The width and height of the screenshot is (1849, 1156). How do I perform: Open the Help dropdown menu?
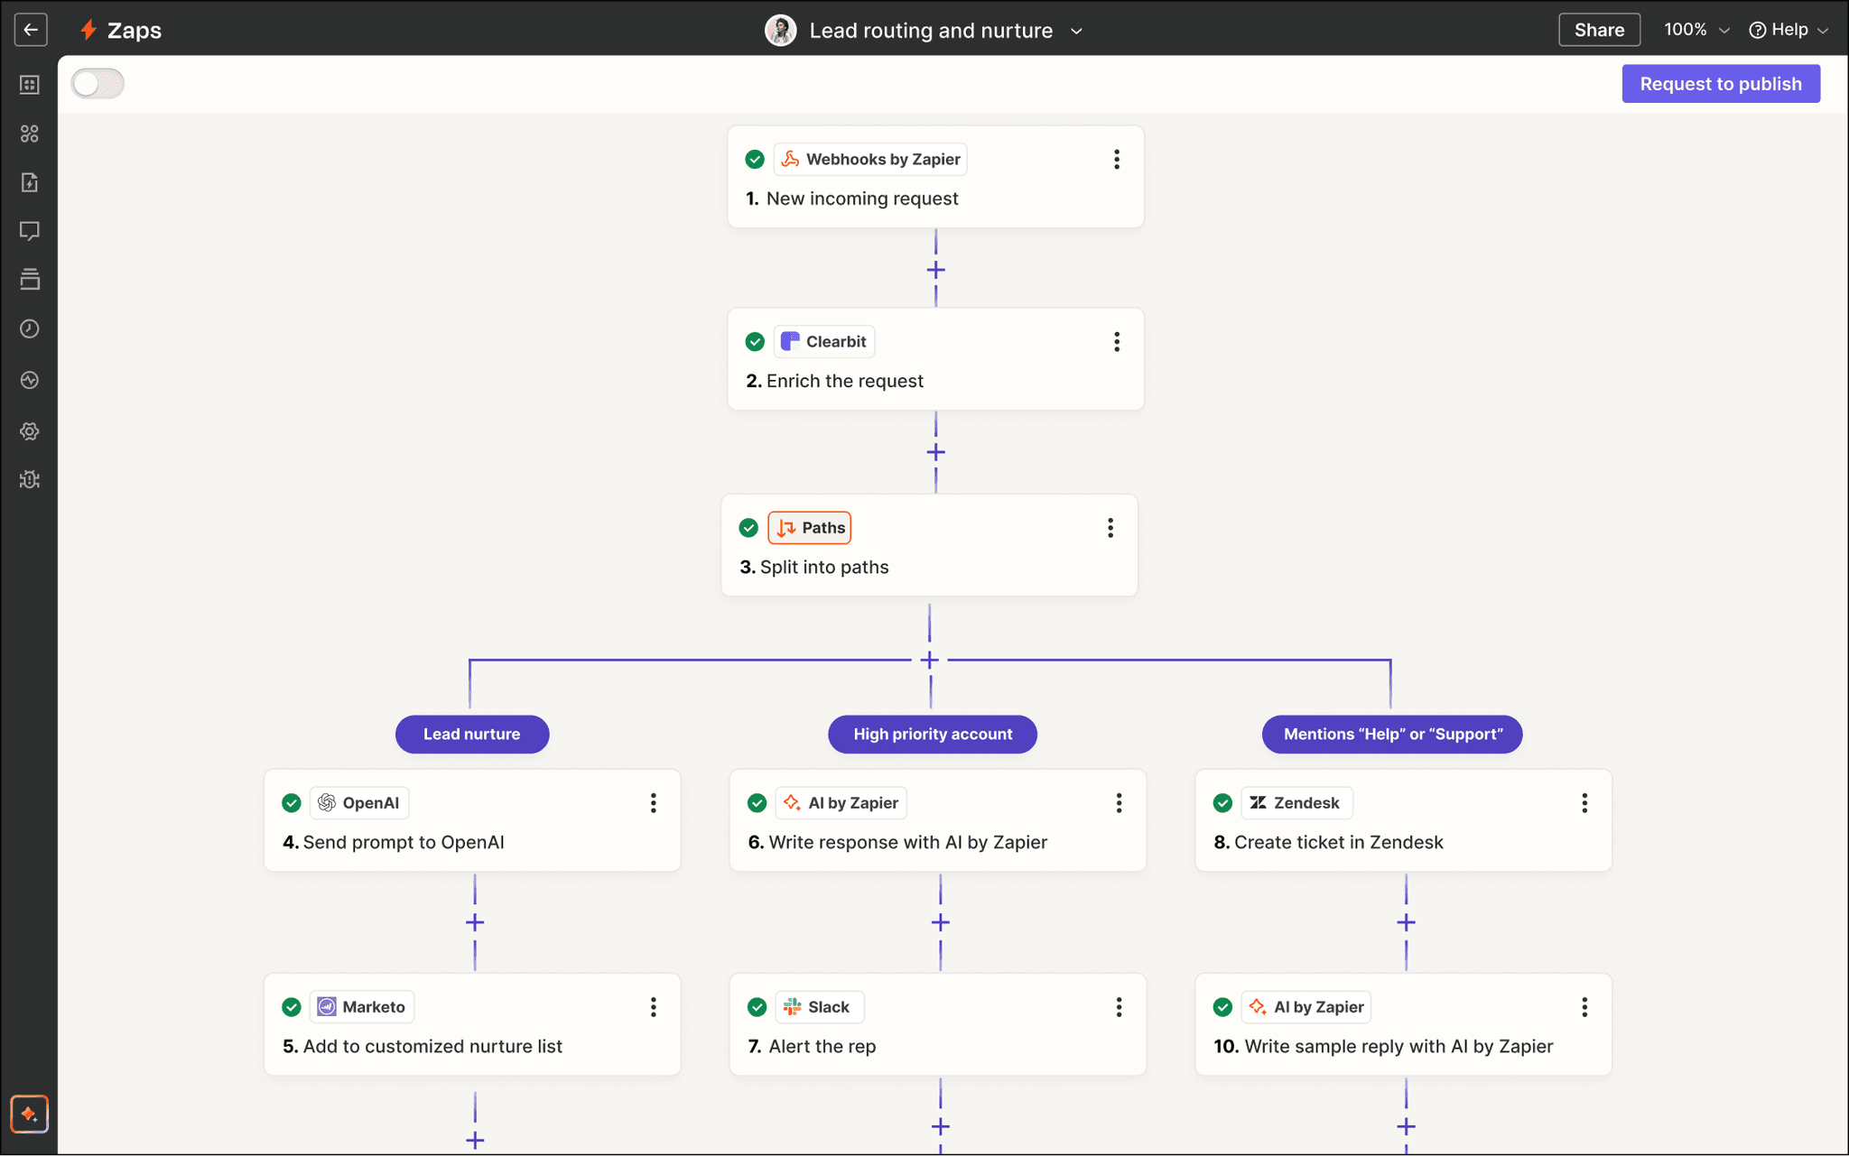[x=1787, y=29]
